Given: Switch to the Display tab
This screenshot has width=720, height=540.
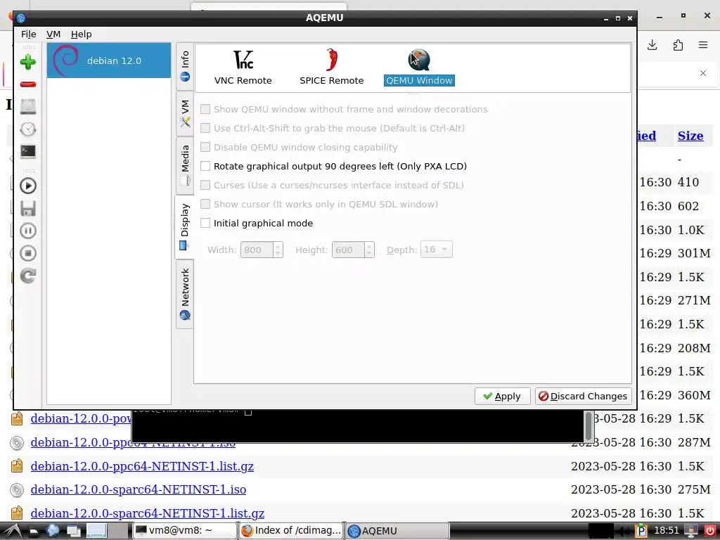Looking at the screenshot, I should (185, 227).
